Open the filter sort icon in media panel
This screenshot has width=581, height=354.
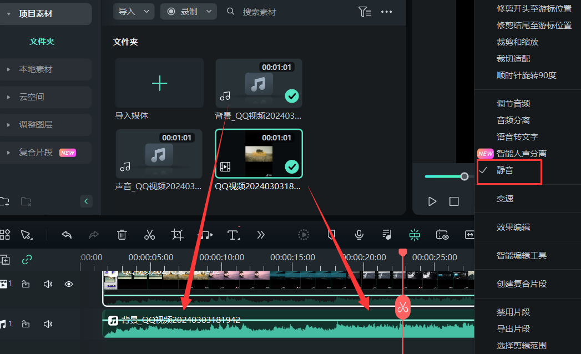pos(365,12)
